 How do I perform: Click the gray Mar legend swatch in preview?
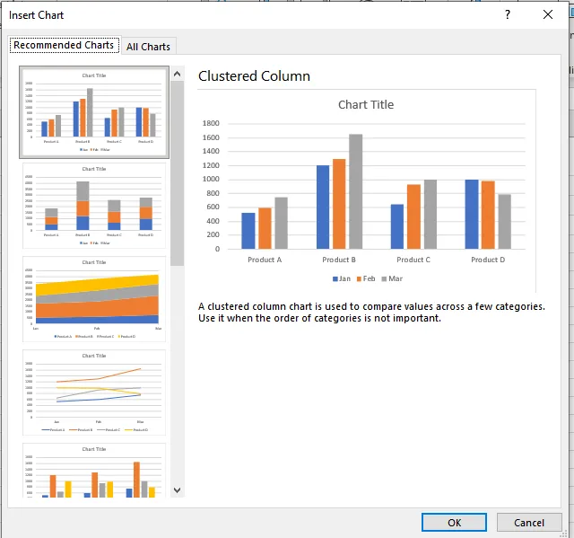point(383,279)
